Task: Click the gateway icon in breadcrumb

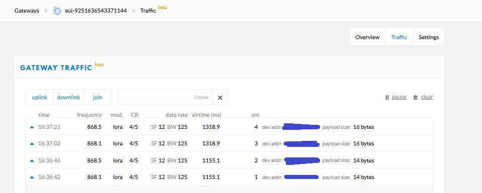Action: click(x=57, y=11)
